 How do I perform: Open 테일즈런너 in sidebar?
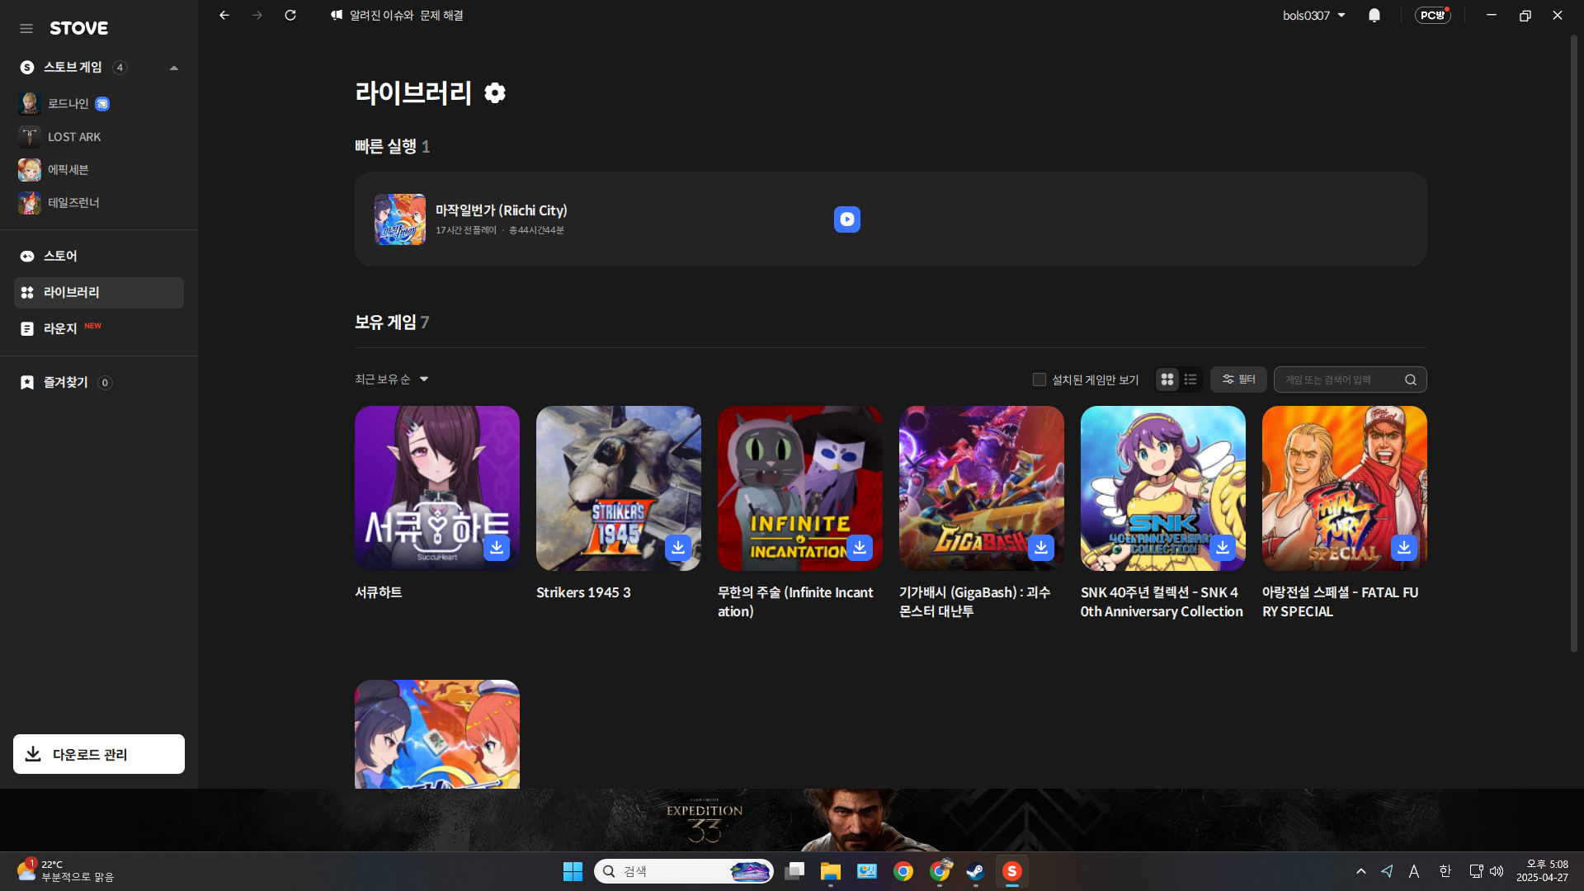(x=59, y=203)
